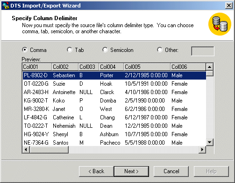235x183 pixels.
Task: Click the horizontal scrollbar thumb
Action: 49,150
